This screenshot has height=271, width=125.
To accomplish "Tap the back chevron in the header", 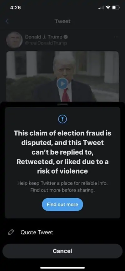I will click(x=7, y=21).
